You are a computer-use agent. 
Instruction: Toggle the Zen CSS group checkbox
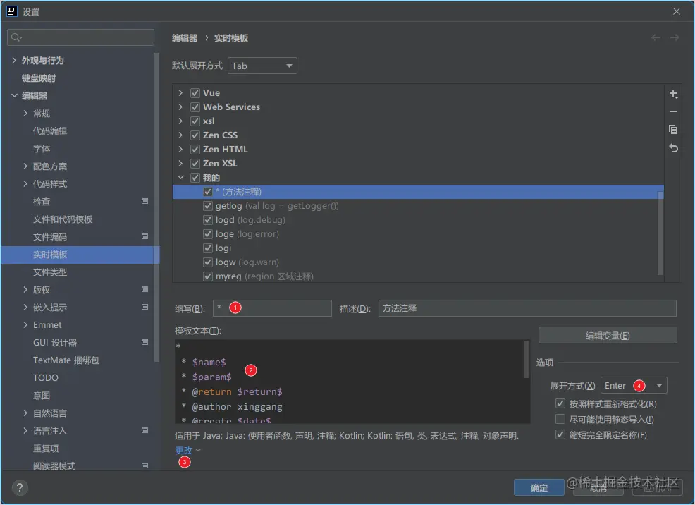pos(195,135)
